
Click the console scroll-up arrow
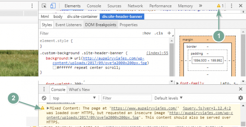[x=243, y=106]
